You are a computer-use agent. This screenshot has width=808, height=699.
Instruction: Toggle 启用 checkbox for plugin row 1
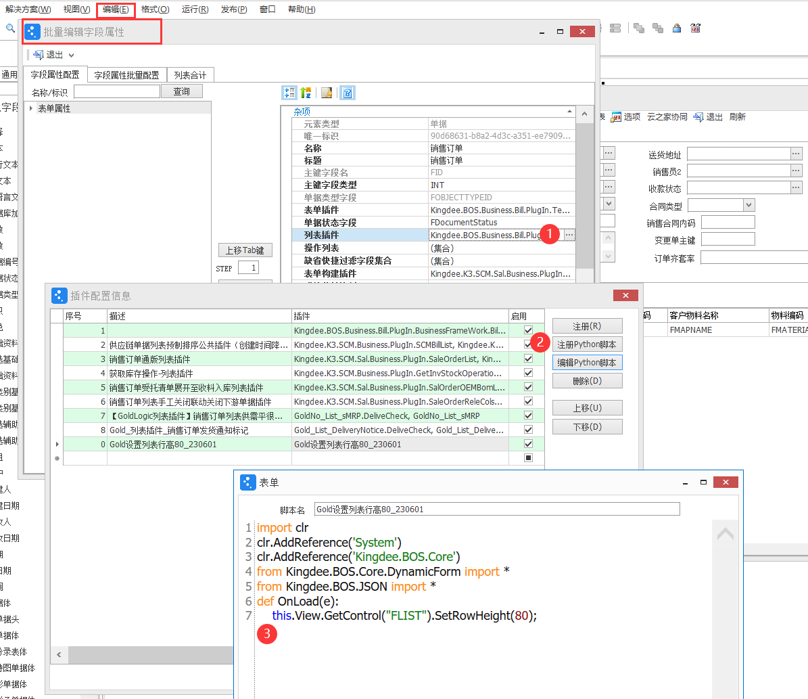[528, 330]
